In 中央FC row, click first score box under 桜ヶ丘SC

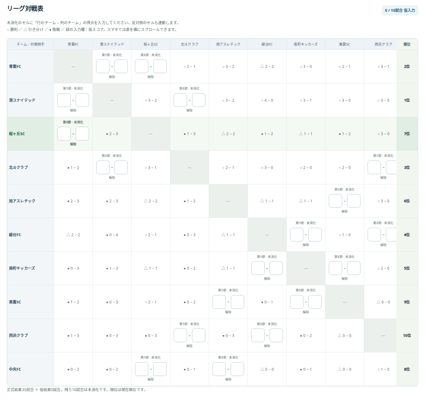tap(141, 369)
